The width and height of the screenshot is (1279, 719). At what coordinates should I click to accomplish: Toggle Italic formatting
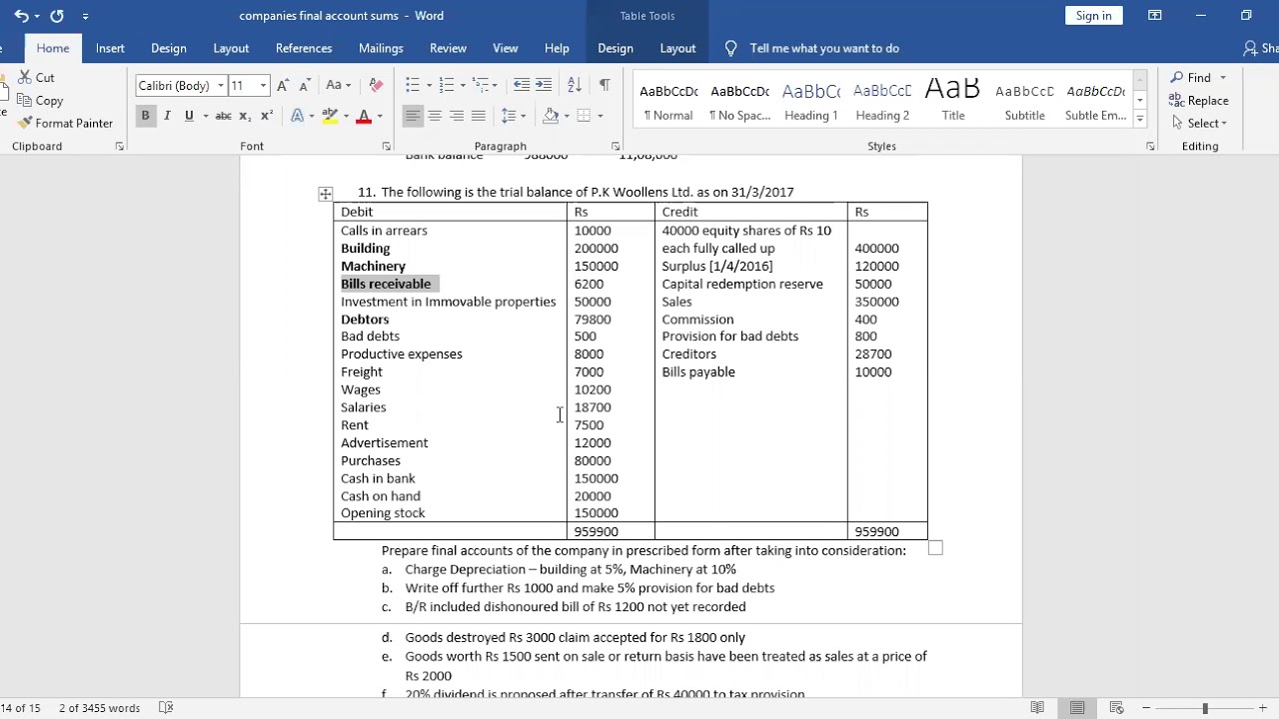(x=167, y=116)
